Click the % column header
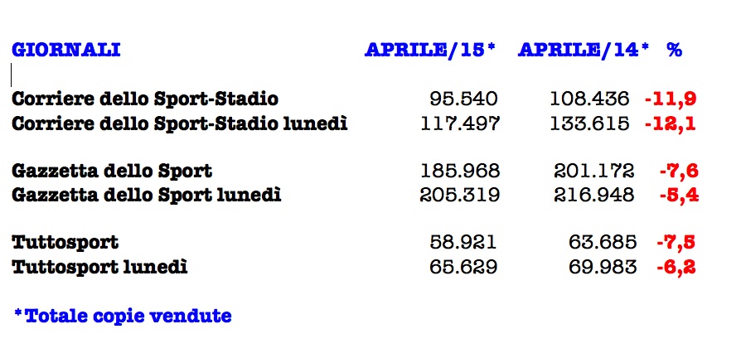The width and height of the screenshot is (741, 353). click(674, 50)
